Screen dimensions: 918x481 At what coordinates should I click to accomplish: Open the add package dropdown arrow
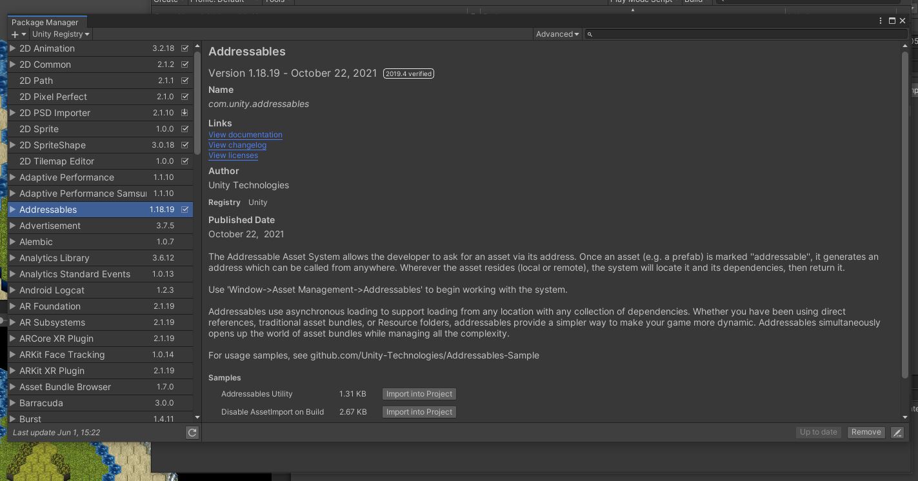24,34
